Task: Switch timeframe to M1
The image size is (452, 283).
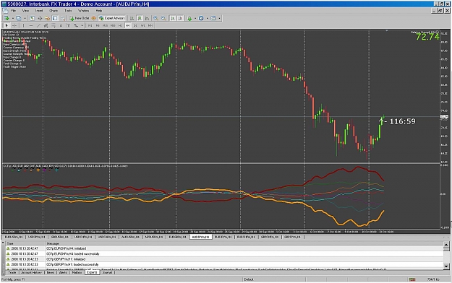Action: [90, 25]
